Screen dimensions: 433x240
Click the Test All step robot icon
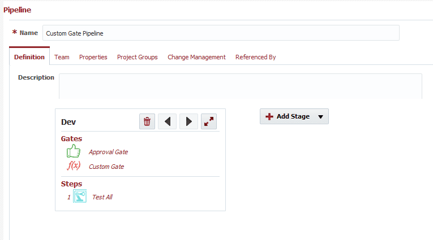point(80,196)
